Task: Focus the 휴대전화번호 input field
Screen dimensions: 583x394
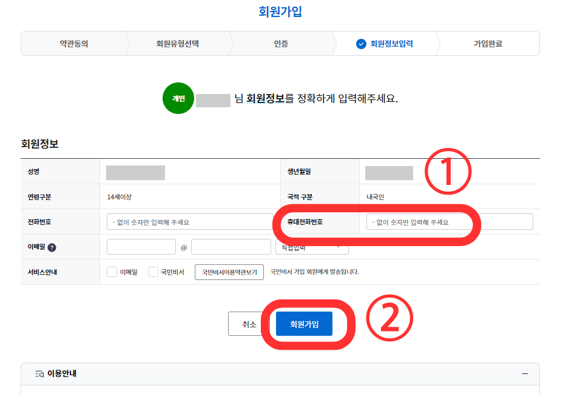Action: [x=450, y=222]
